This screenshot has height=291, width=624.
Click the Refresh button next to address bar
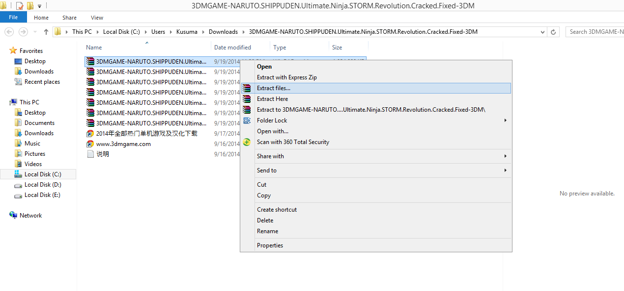553,32
